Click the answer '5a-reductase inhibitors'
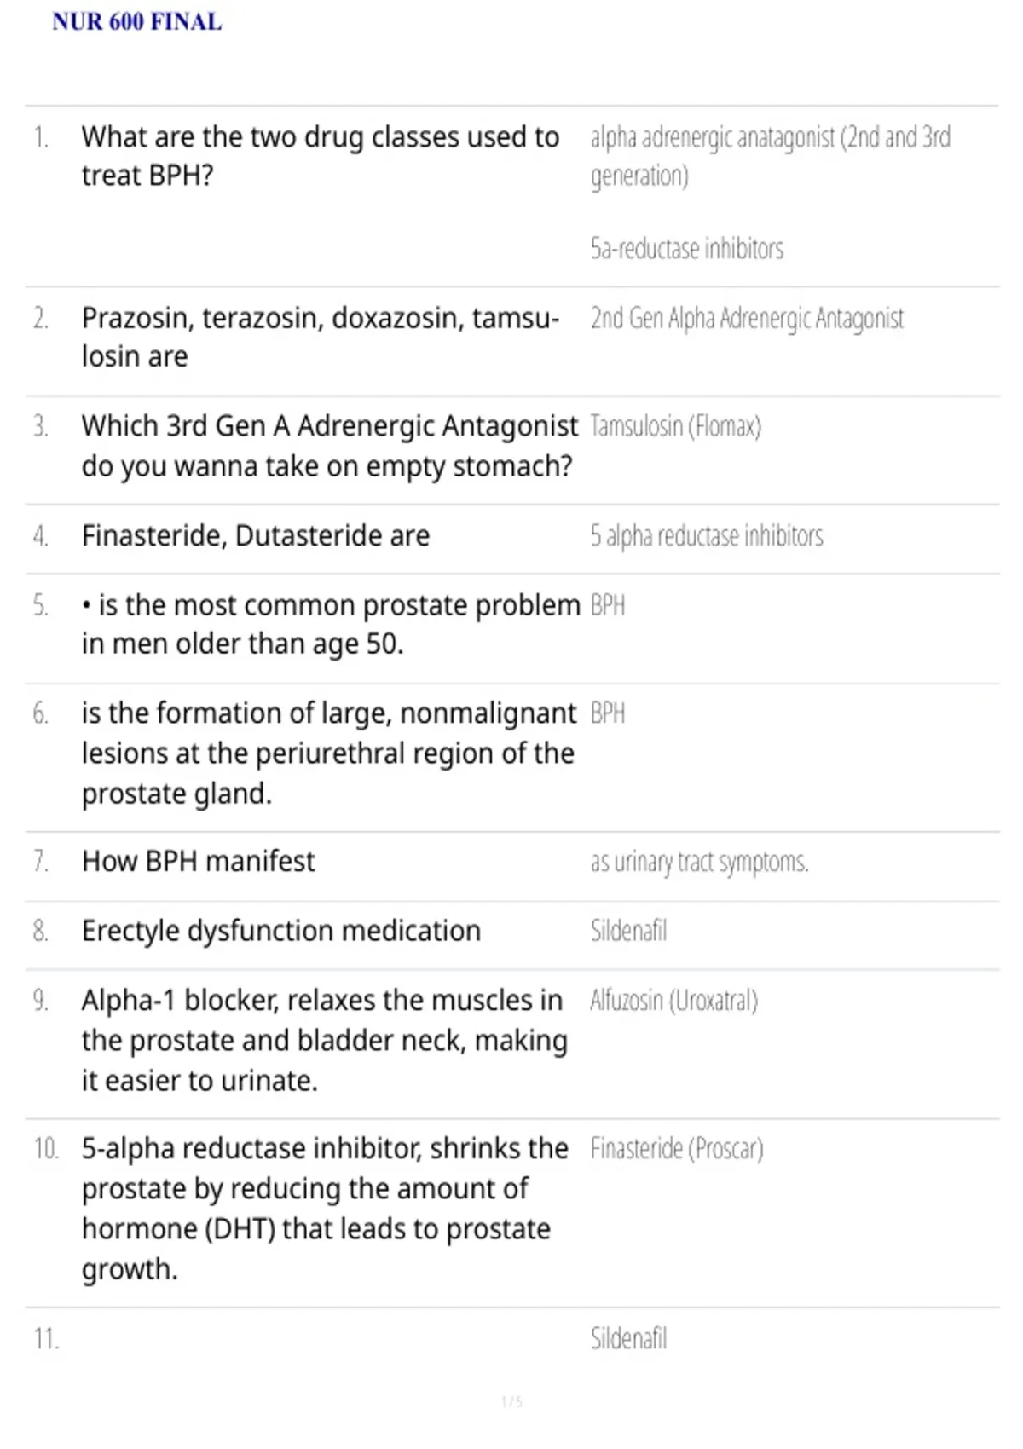 tap(687, 249)
